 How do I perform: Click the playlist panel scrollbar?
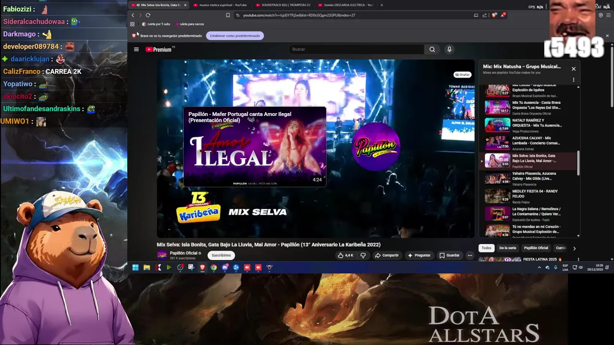click(x=578, y=163)
